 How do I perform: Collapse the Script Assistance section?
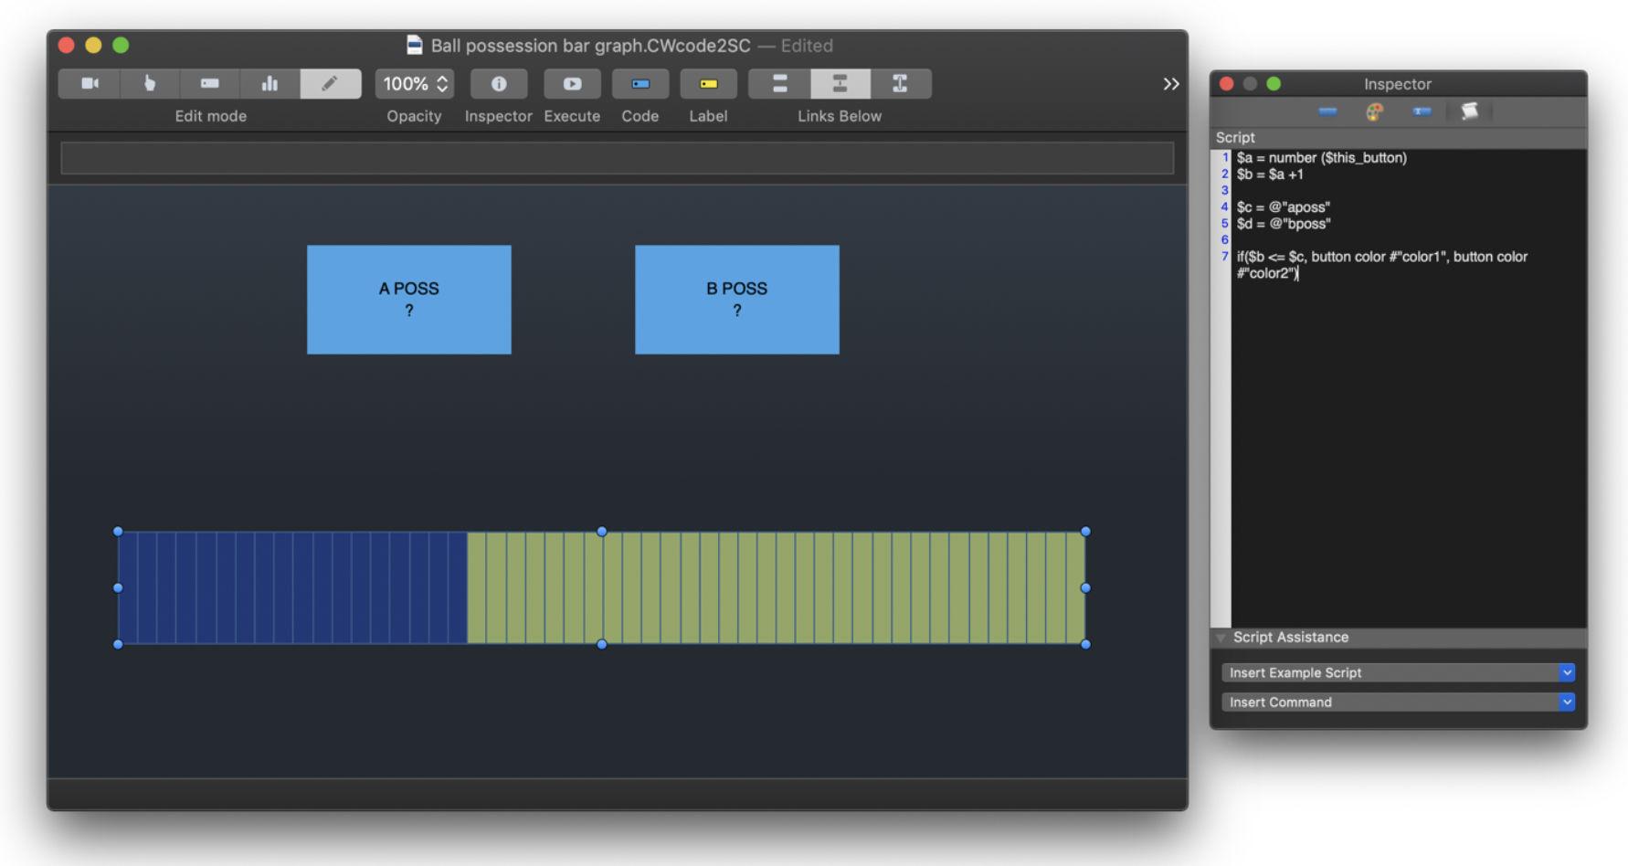1221,638
